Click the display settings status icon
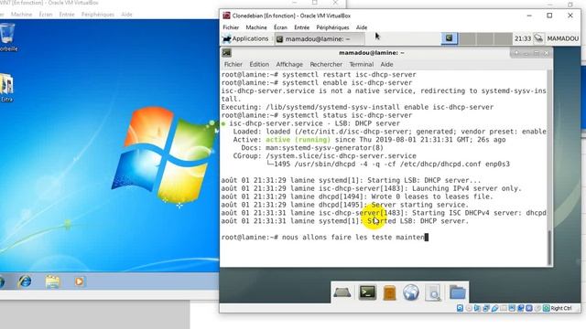The height and width of the screenshot is (329, 586). coord(512,308)
